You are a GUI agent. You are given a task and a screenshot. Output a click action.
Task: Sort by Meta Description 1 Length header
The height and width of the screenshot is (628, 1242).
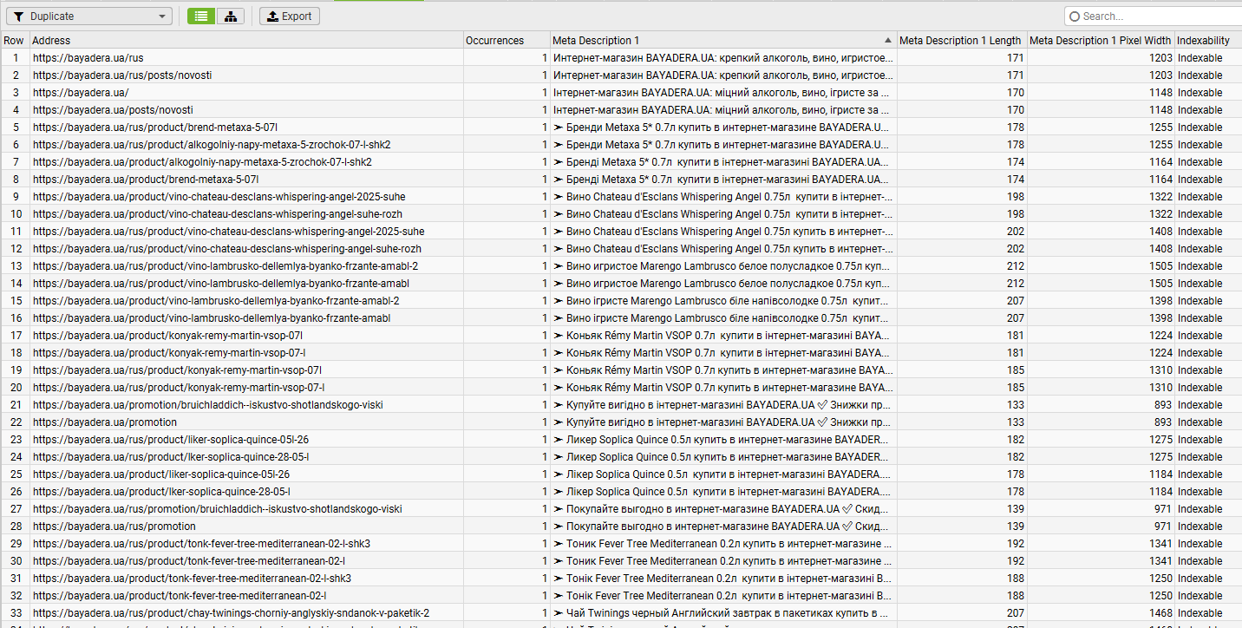point(962,40)
